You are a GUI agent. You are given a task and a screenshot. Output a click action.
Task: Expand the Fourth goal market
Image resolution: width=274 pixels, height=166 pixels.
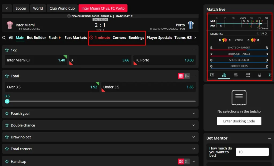[194, 113]
